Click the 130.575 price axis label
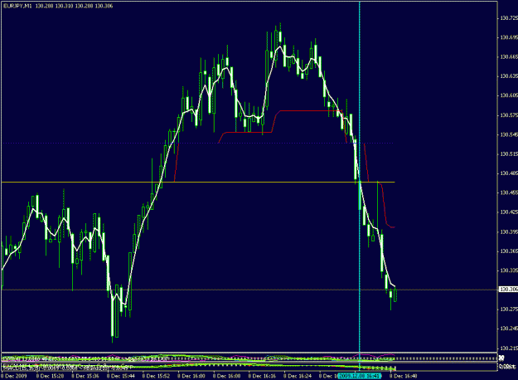518x380 pixels. (508, 115)
